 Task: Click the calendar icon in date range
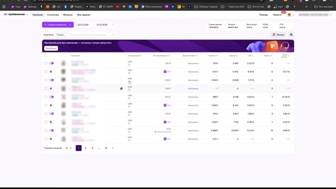point(113,25)
